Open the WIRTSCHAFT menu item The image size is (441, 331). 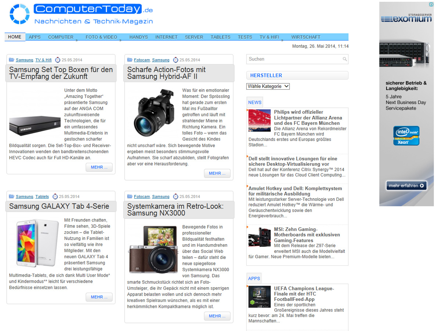pyautogui.click(x=306, y=37)
